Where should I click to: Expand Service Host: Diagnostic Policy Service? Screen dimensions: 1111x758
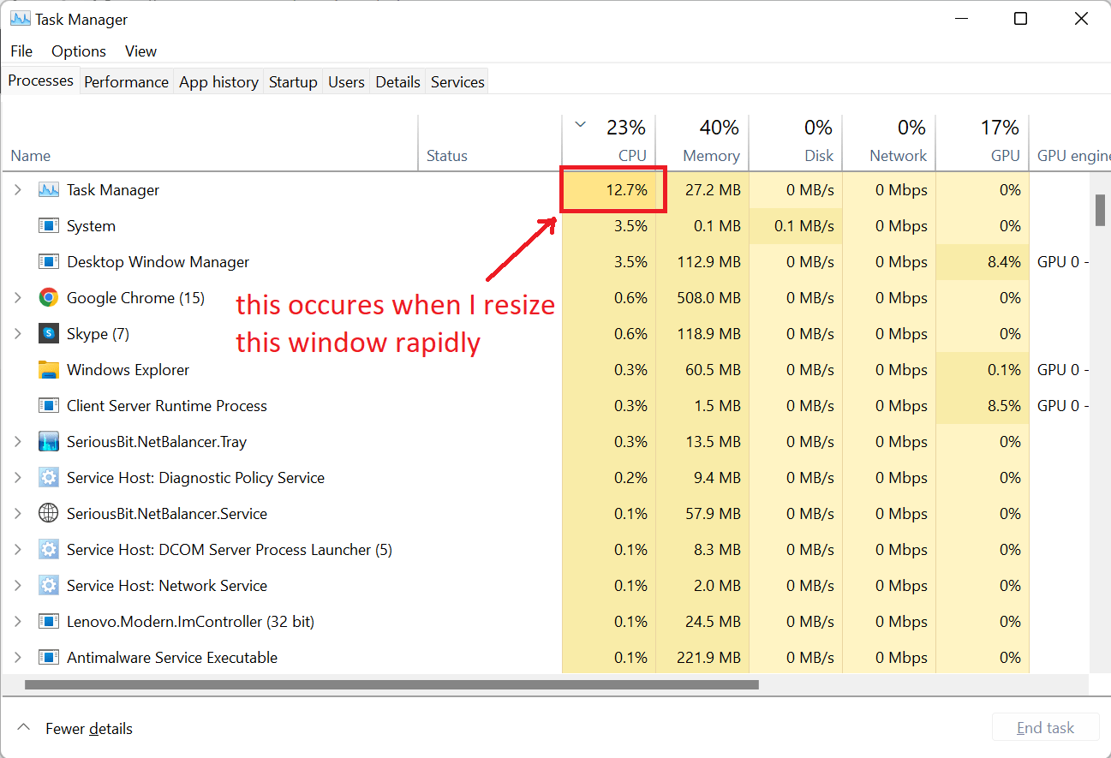tap(18, 478)
